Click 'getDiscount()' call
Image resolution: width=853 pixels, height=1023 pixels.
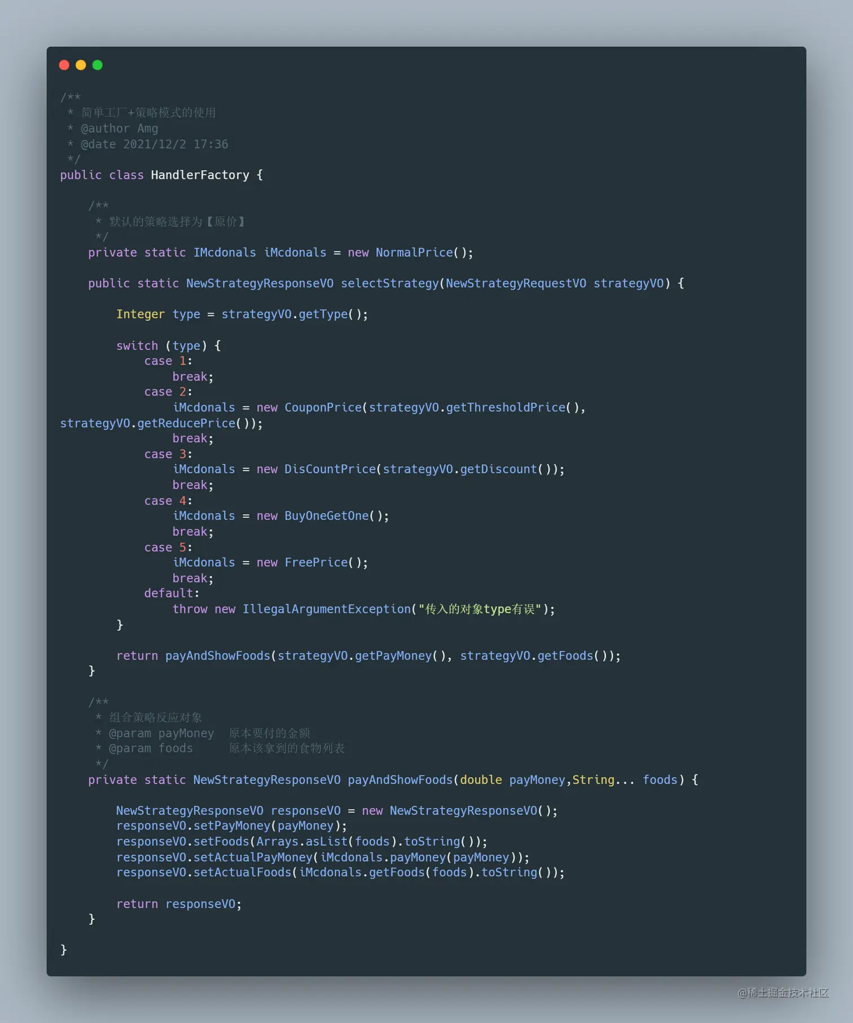pyautogui.click(x=505, y=469)
